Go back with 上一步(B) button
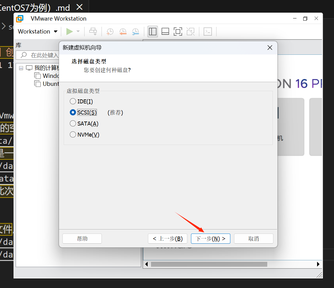This screenshot has width=334, height=288. pos(168,238)
